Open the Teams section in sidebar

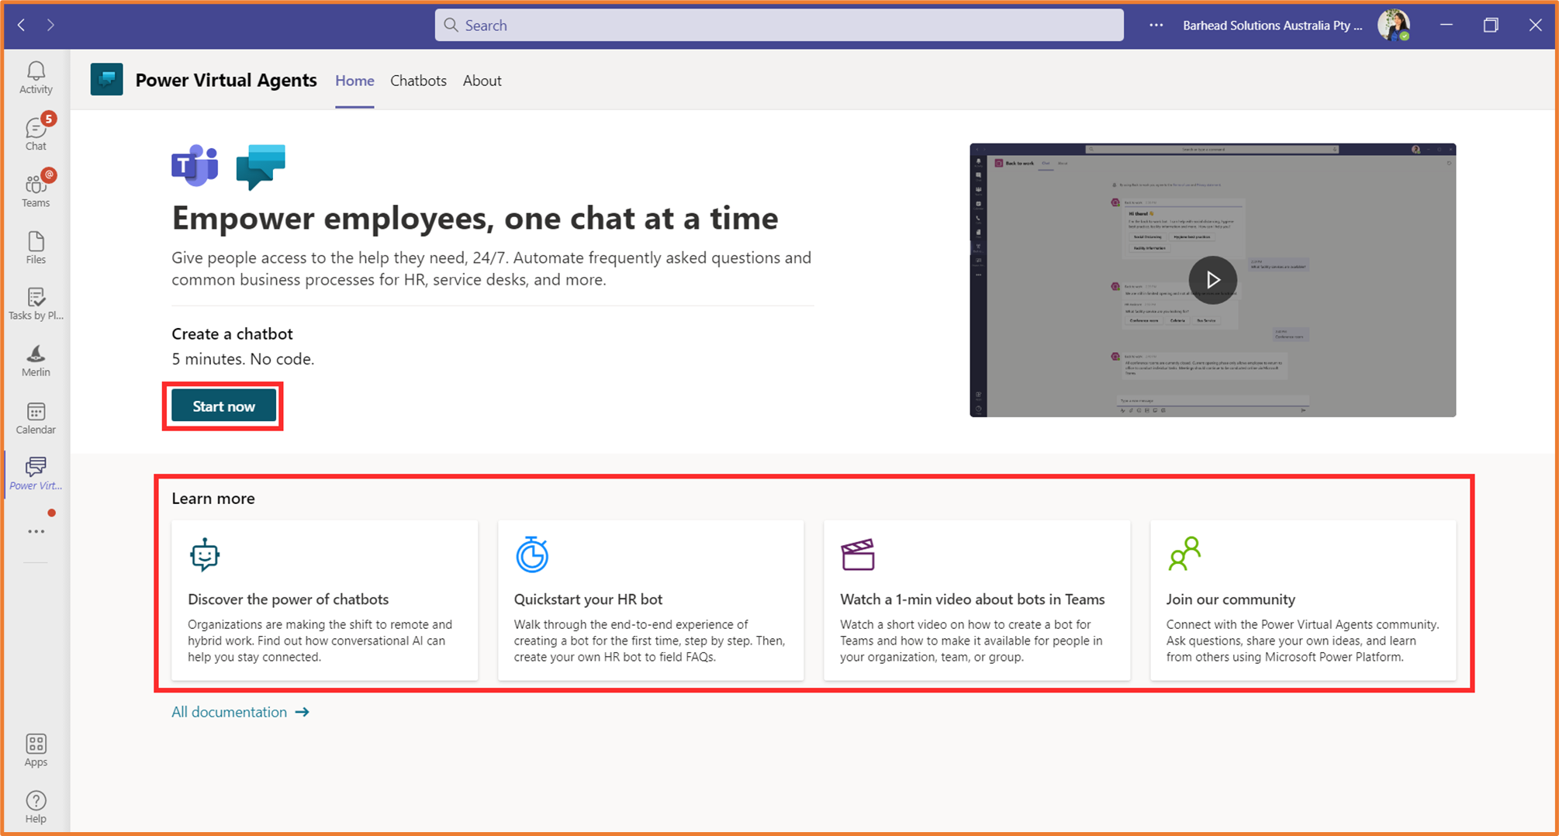pyautogui.click(x=36, y=190)
